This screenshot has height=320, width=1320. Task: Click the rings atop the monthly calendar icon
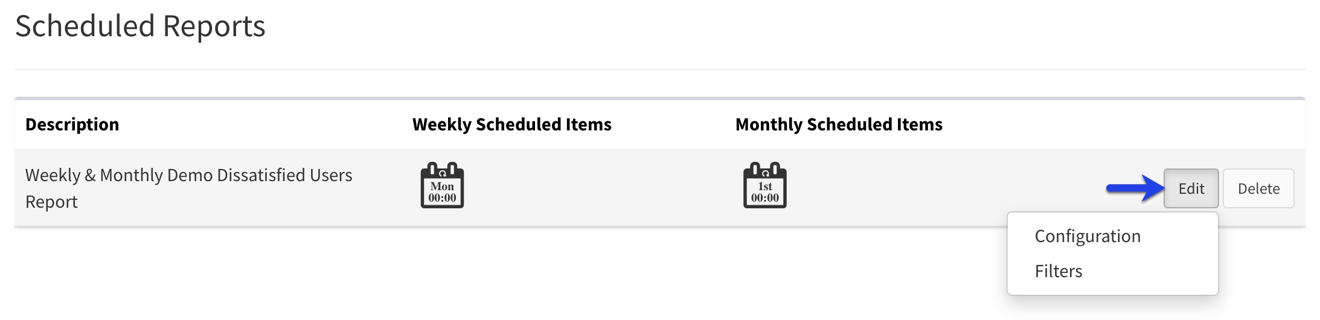pos(765,169)
